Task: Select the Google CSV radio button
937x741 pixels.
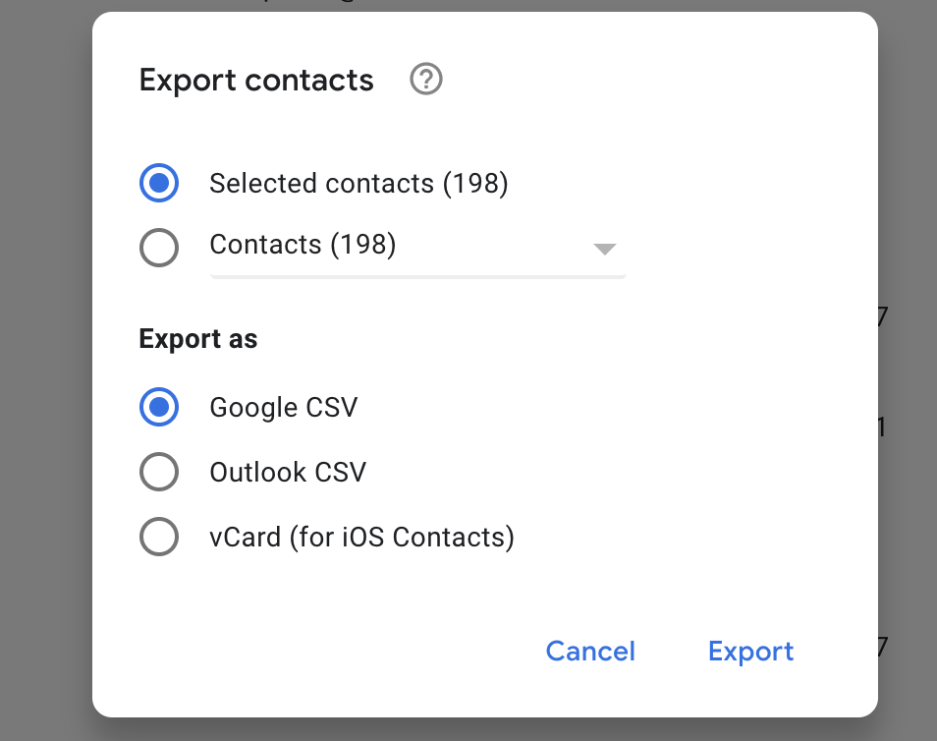Action: click(159, 407)
